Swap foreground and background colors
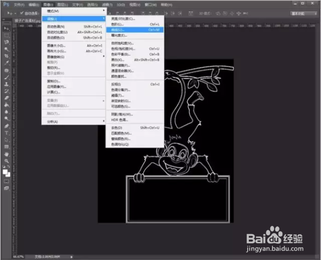 point(8,166)
